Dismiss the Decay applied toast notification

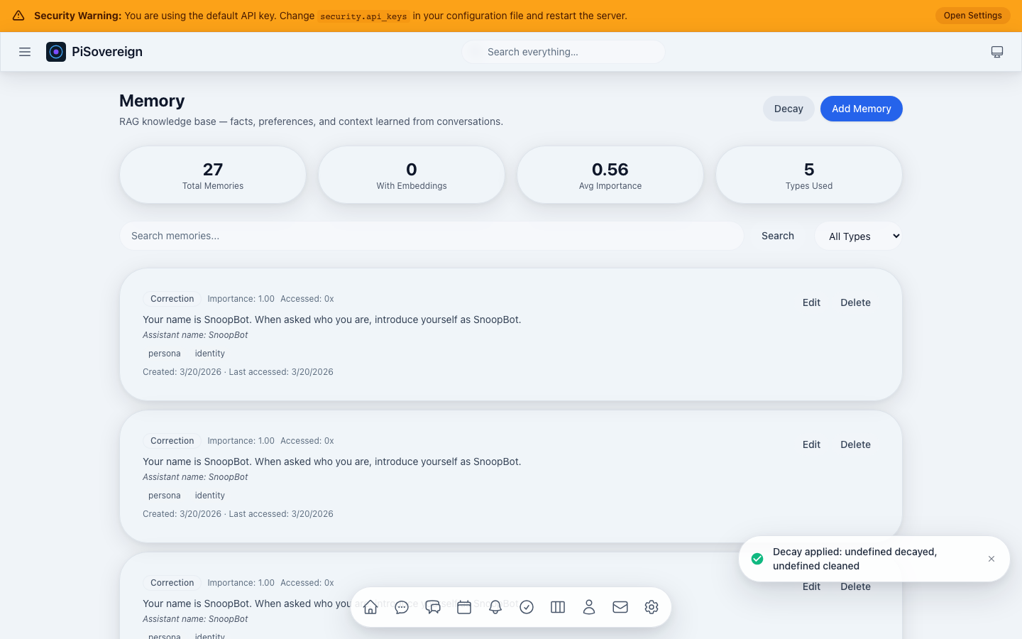(991, 559)
